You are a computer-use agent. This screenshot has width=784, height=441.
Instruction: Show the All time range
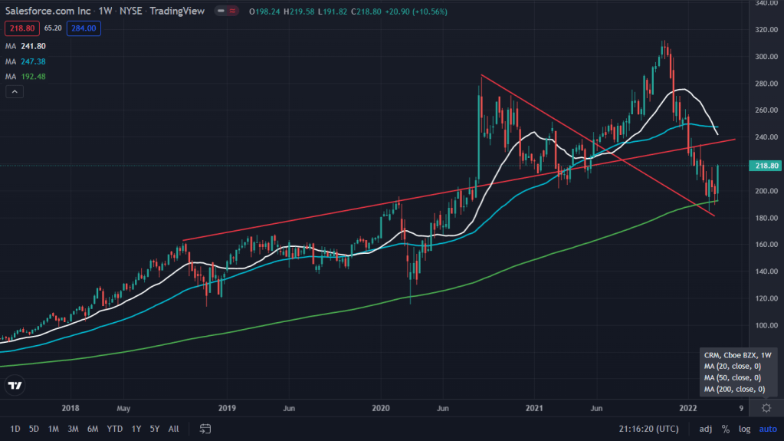point(174,428)
